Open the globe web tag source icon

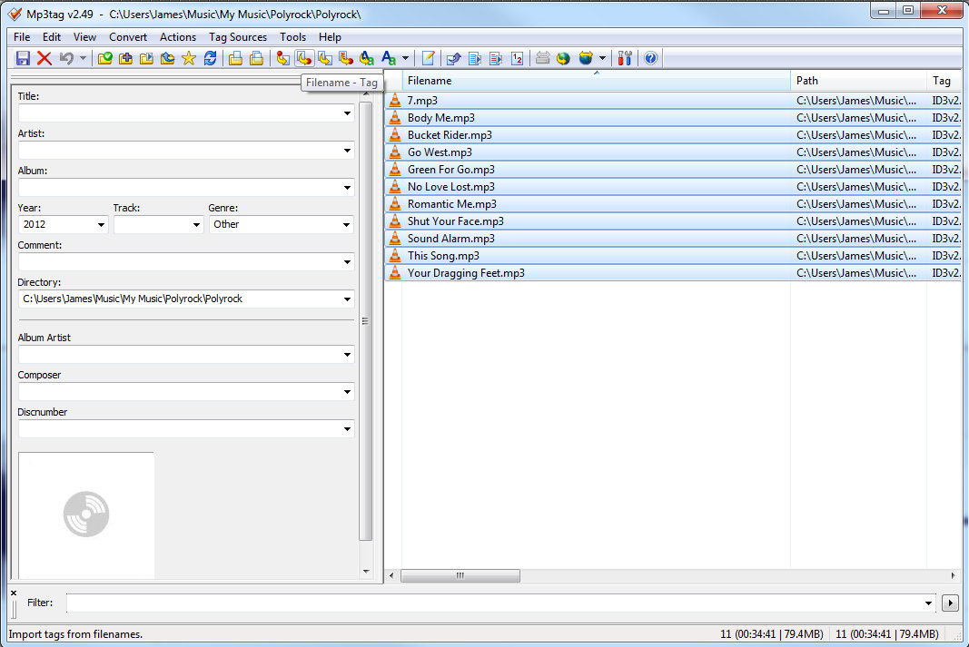563,58
